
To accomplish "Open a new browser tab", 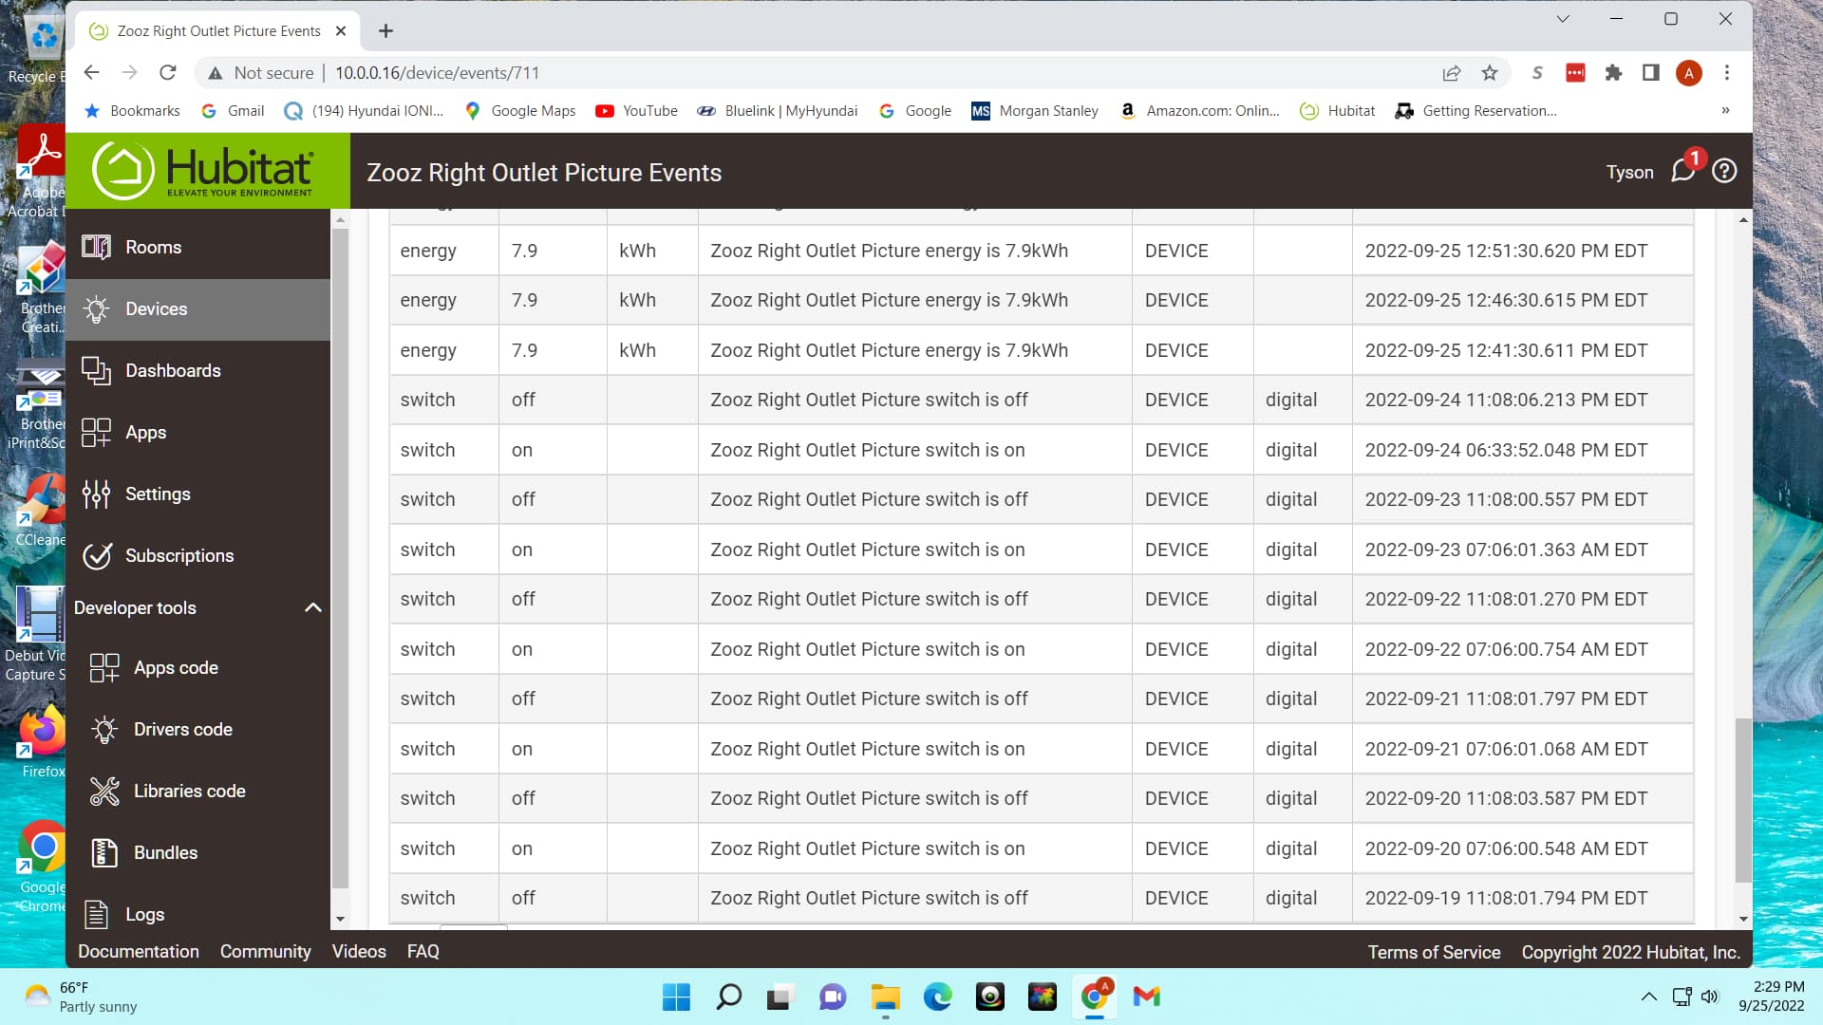I will click(x=385, y=31).
